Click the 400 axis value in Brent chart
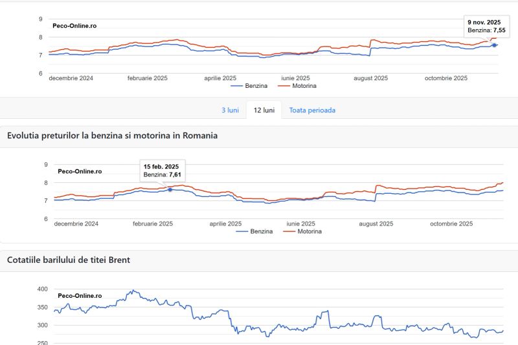Image resolution: width=518 pixels, height=345 pixels. click(x=43, y=289)
